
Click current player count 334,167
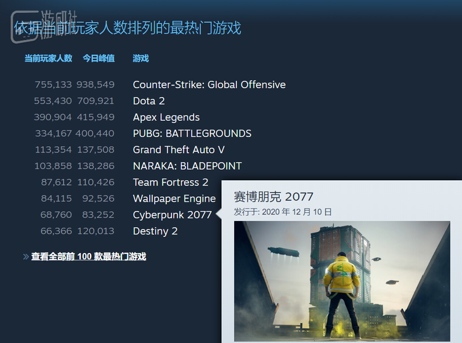coord(54,133)
